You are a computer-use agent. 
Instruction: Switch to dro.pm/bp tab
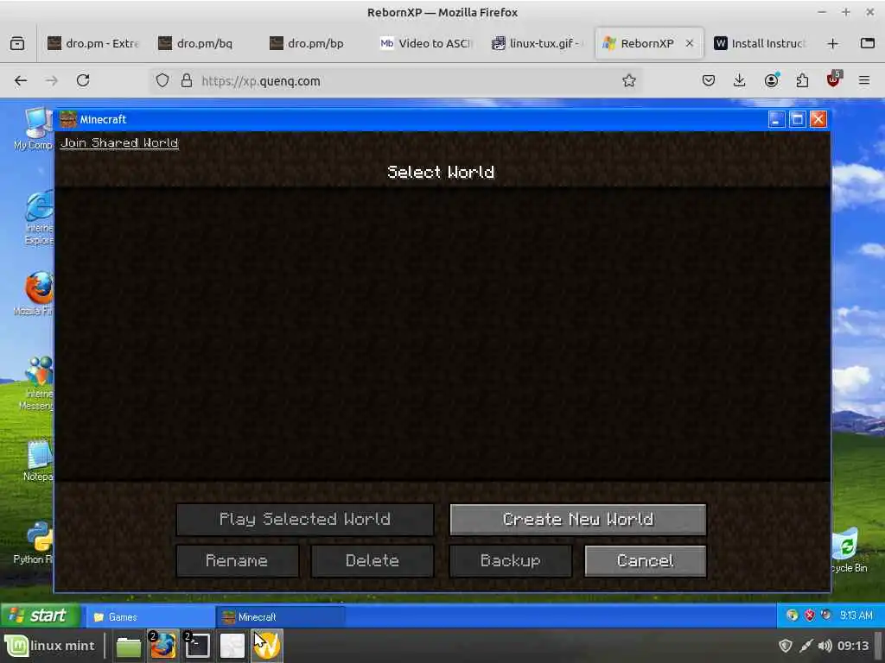point(315,43)
